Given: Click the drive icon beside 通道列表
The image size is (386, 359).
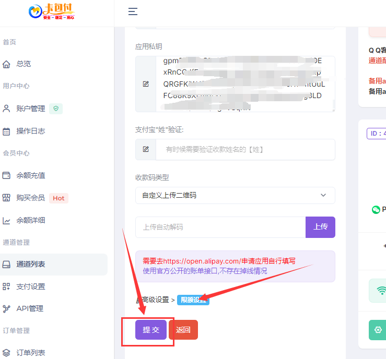Looking at the screenshot, I should click(x=6, y=265).
